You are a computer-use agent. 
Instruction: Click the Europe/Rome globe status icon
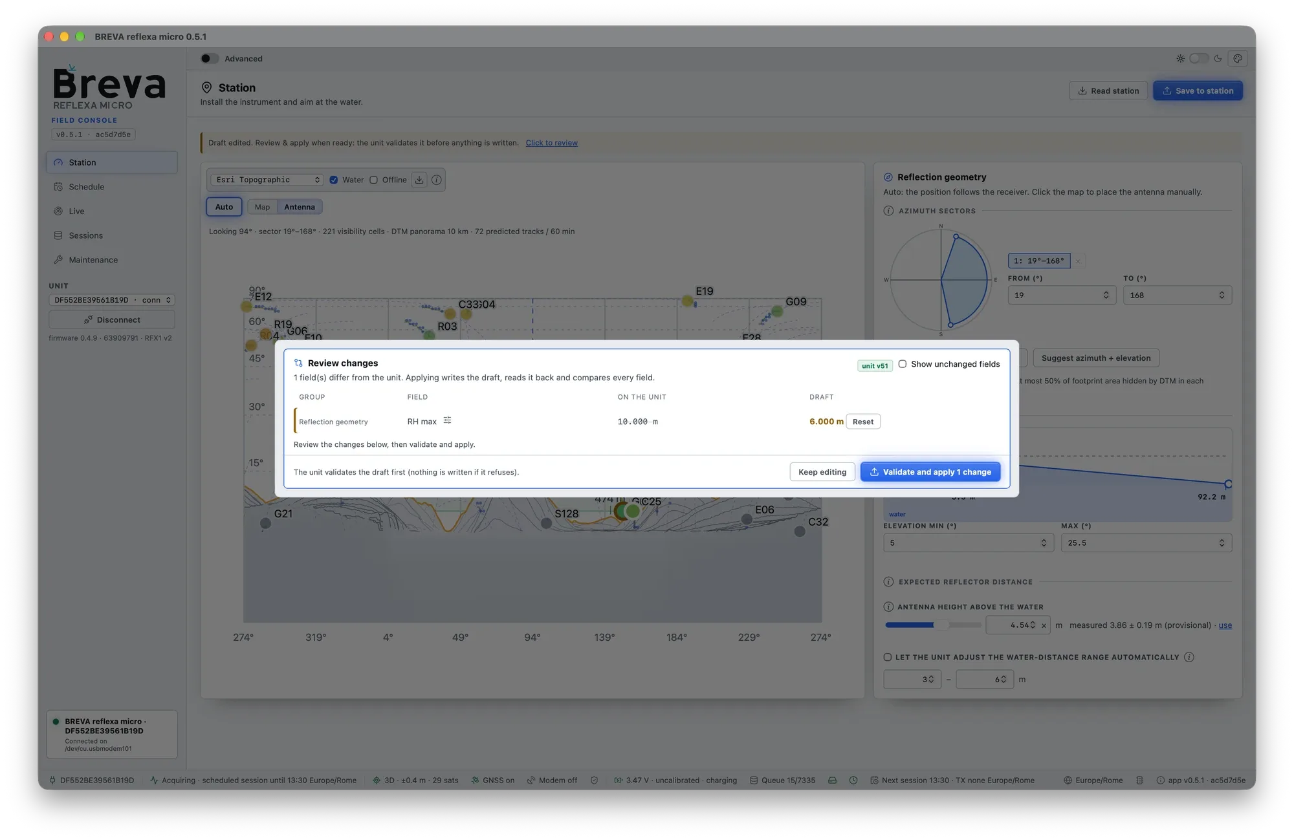[x=1068, y=781]
